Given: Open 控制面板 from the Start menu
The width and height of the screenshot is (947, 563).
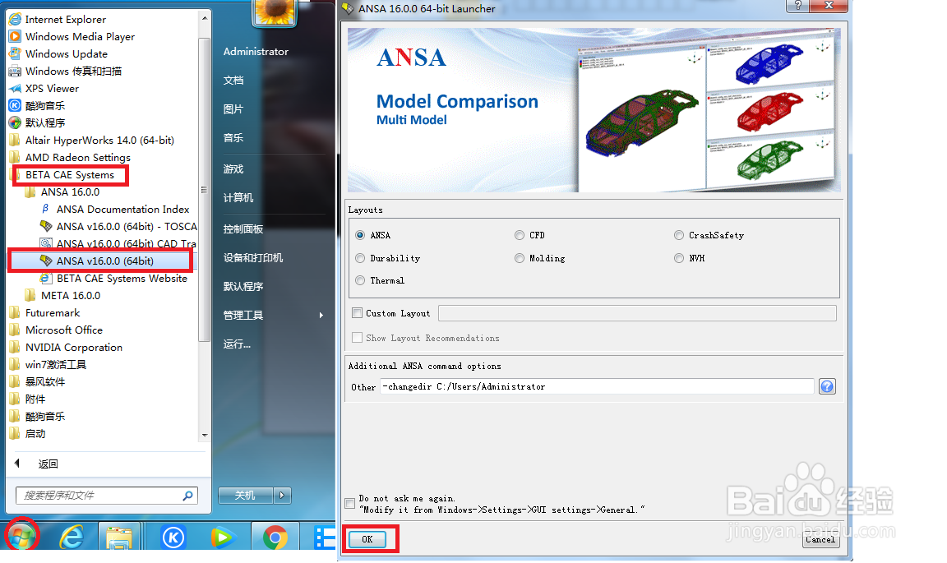Looking at the screenshot, I should point(243,229).
